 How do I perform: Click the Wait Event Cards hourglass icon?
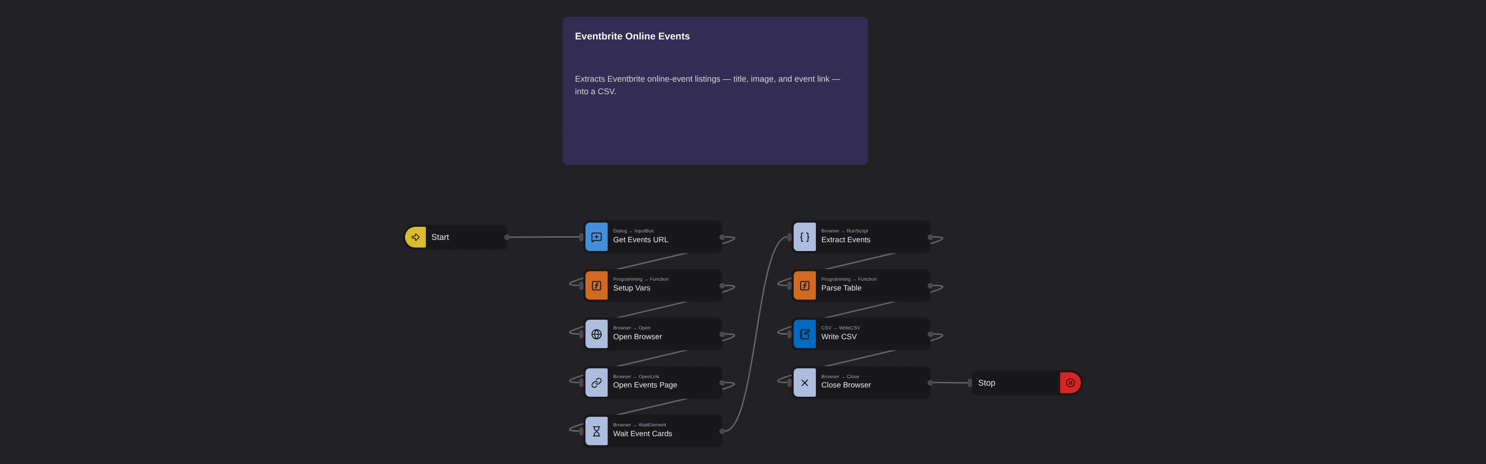coord(596,431)
